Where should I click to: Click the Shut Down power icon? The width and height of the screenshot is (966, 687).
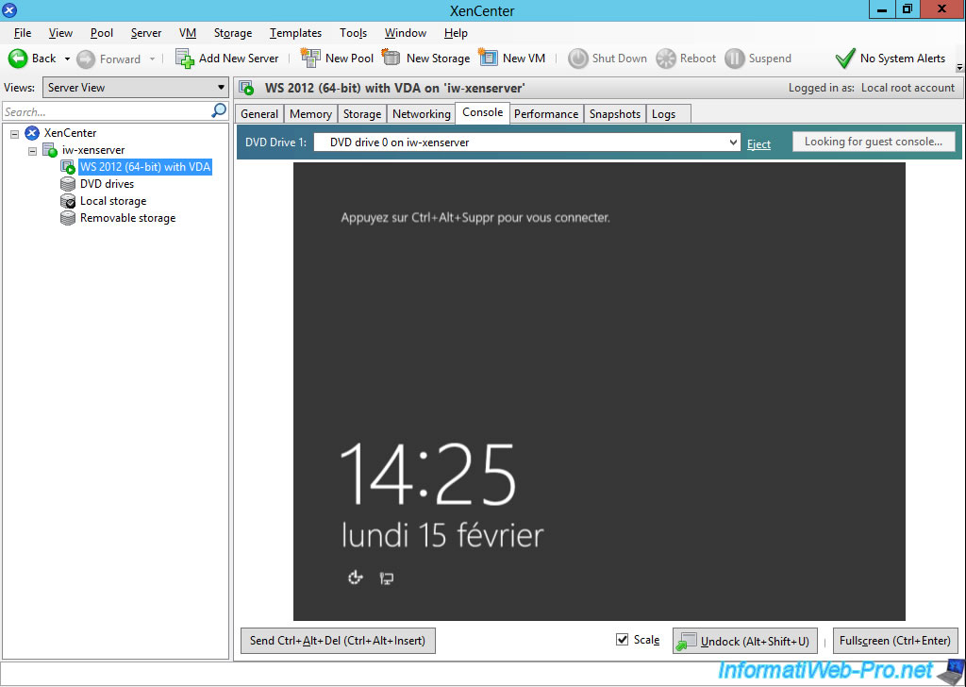pos(578,59)
